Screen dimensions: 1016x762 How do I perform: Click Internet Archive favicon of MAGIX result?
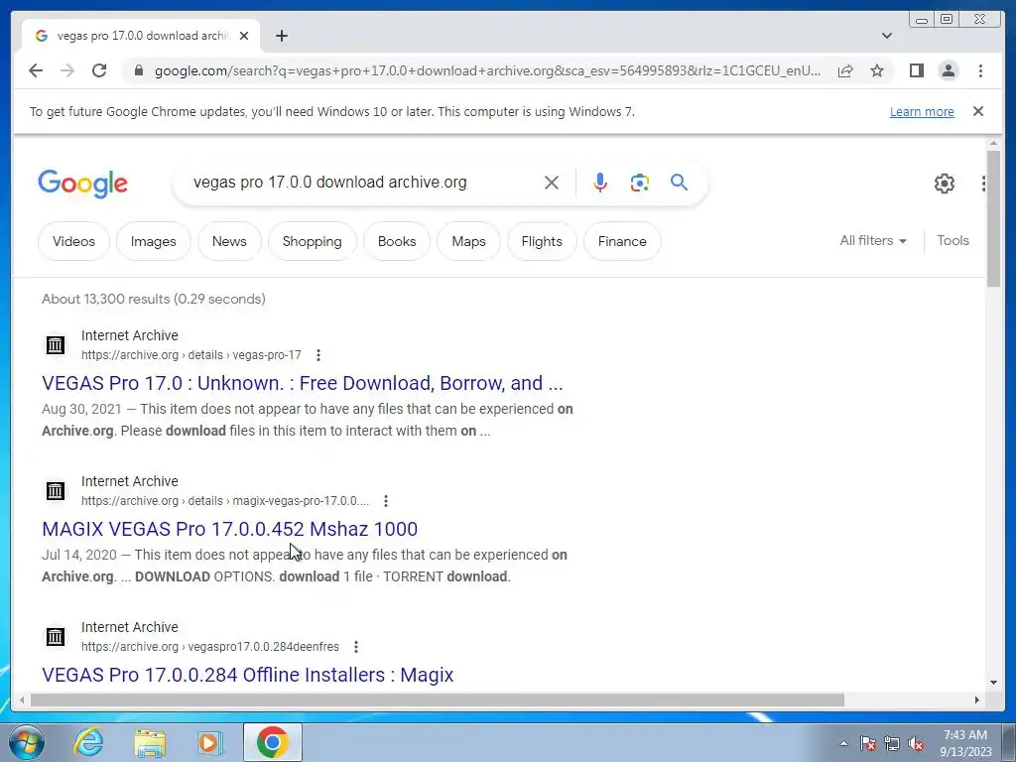(56, 490)
